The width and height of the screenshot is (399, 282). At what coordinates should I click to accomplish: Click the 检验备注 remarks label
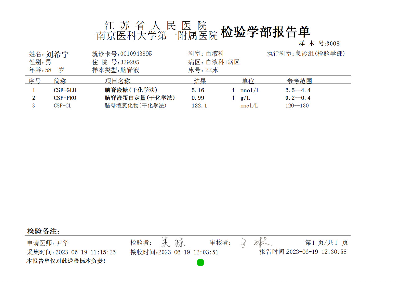(x=44, y=231)
